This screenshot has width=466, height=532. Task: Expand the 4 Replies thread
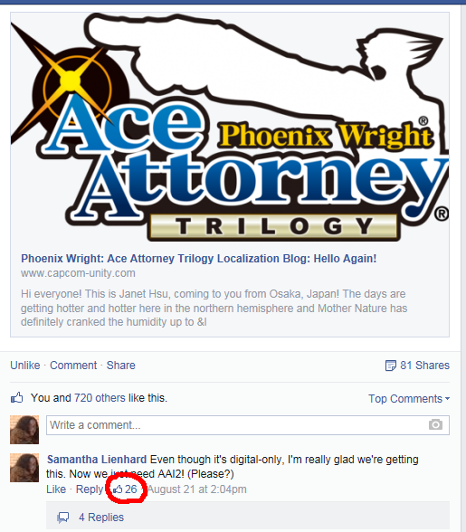[x=101, y=518]
